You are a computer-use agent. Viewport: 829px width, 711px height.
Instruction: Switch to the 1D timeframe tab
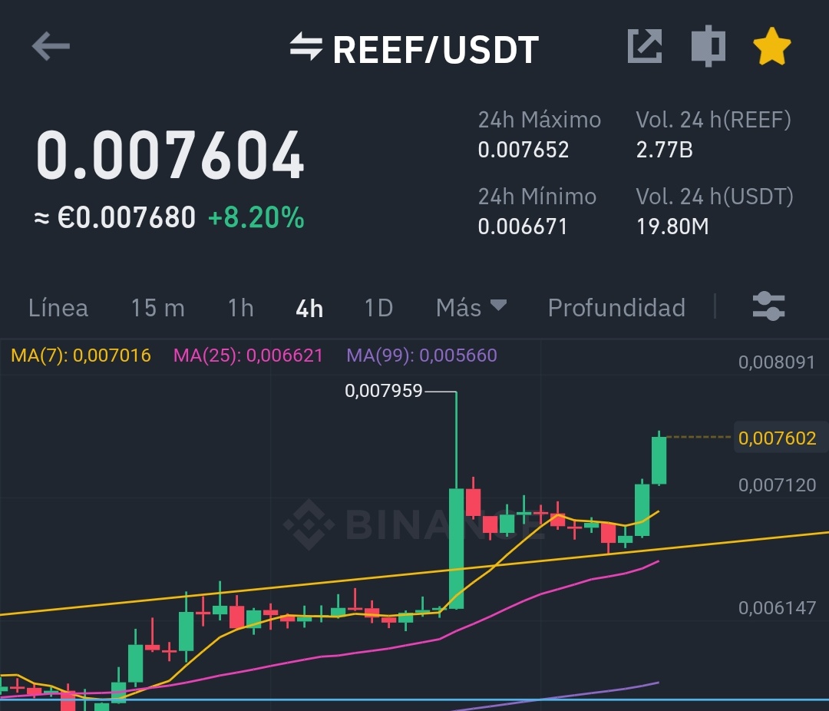(378, 308)
